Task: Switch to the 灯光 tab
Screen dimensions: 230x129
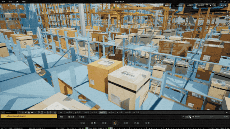Action: pyautogui.click(x=111, y=113)
